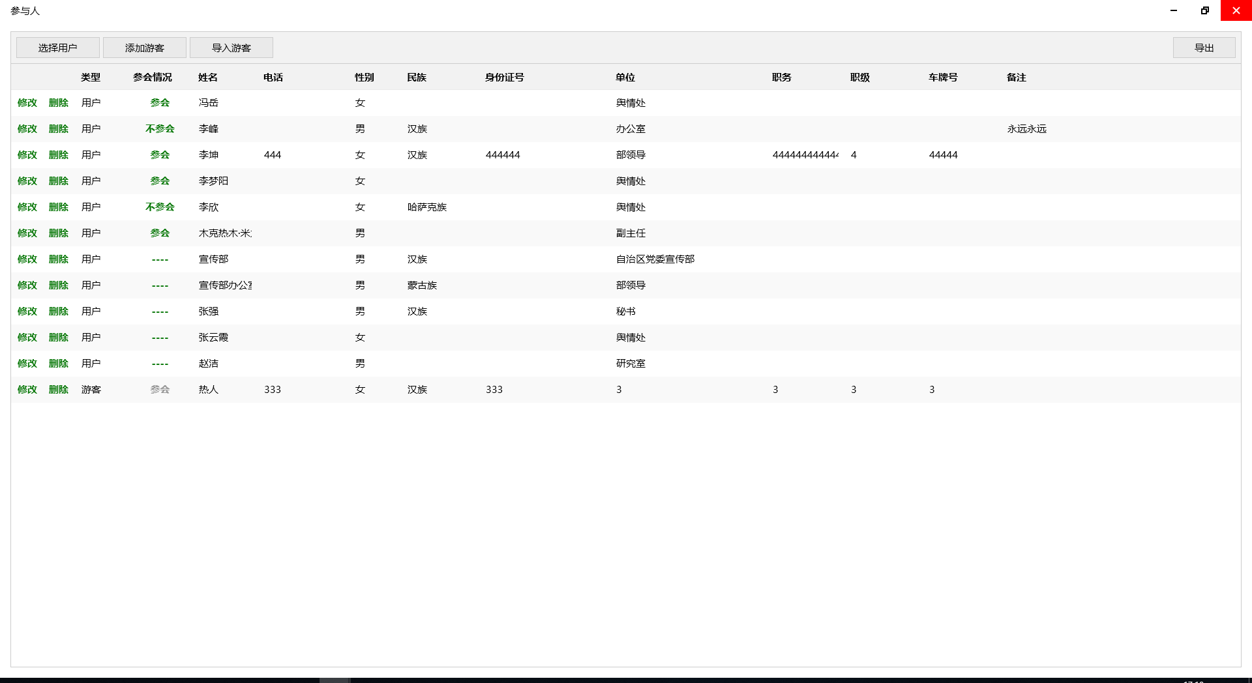This screenshot has width=1252, height=683.
Task: Click the 选择用户 button
Action: click(57, 48)
